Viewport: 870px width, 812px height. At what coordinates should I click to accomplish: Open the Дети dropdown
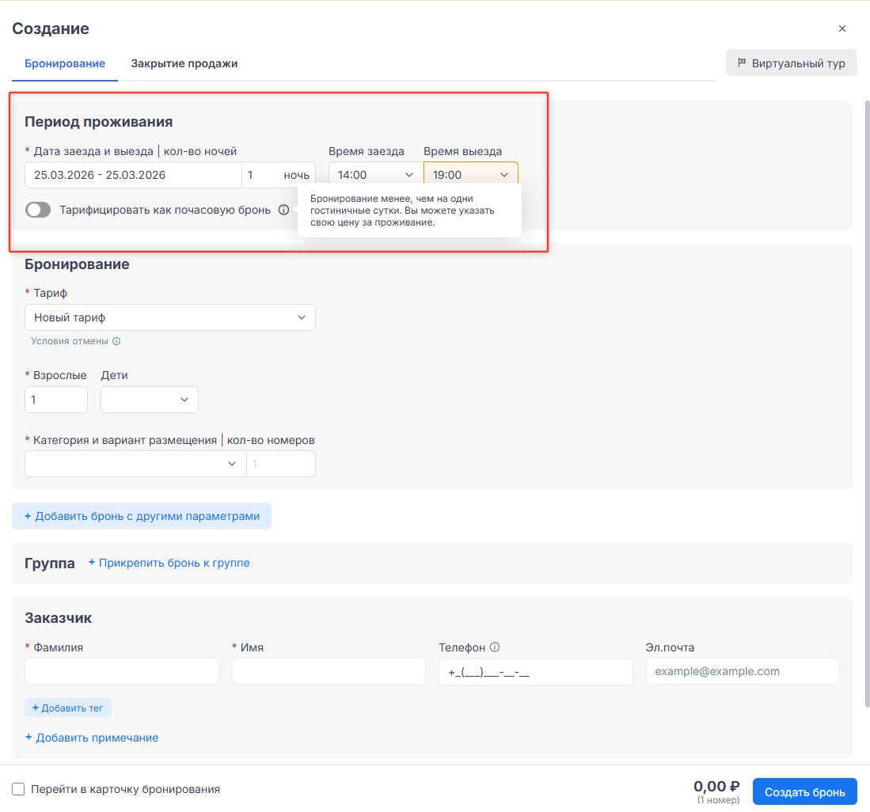click(x=149, y=400)
